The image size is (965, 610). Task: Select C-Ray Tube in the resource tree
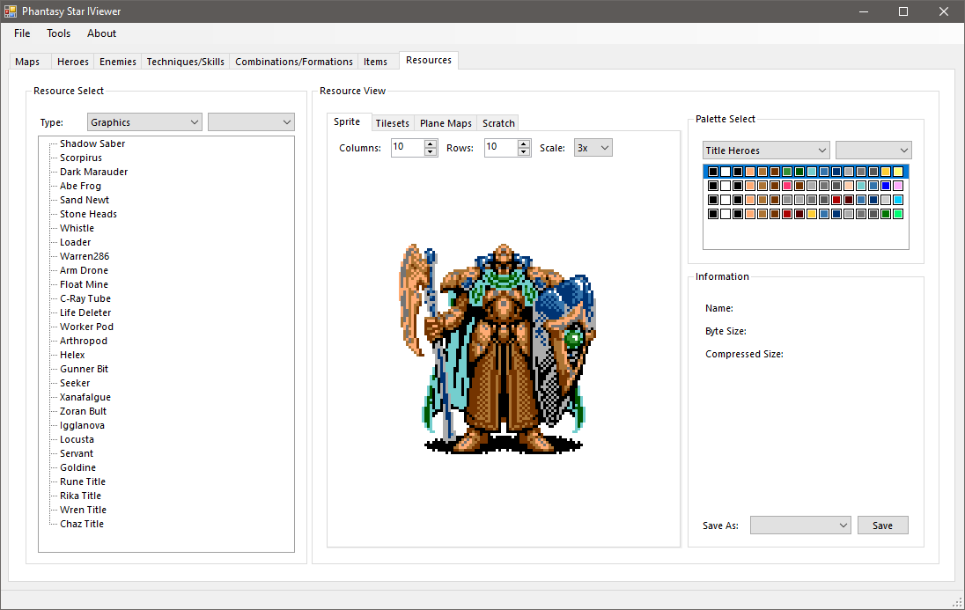85,299
